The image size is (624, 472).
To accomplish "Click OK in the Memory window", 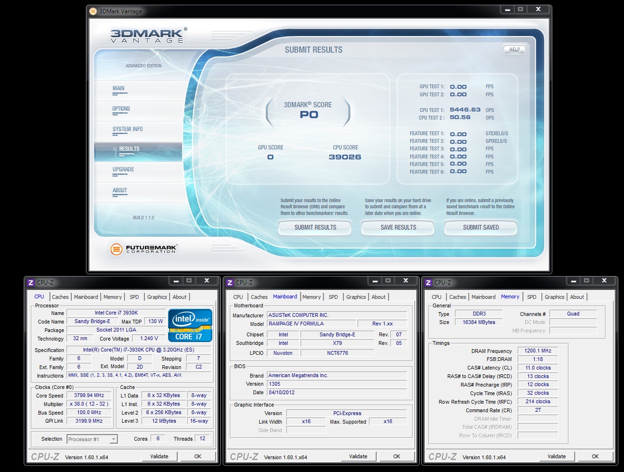I will (x=596, y=456).
